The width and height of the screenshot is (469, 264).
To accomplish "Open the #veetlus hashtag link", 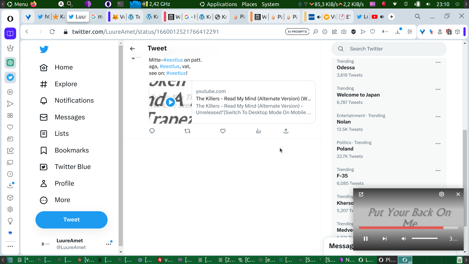I will (176, 73).
